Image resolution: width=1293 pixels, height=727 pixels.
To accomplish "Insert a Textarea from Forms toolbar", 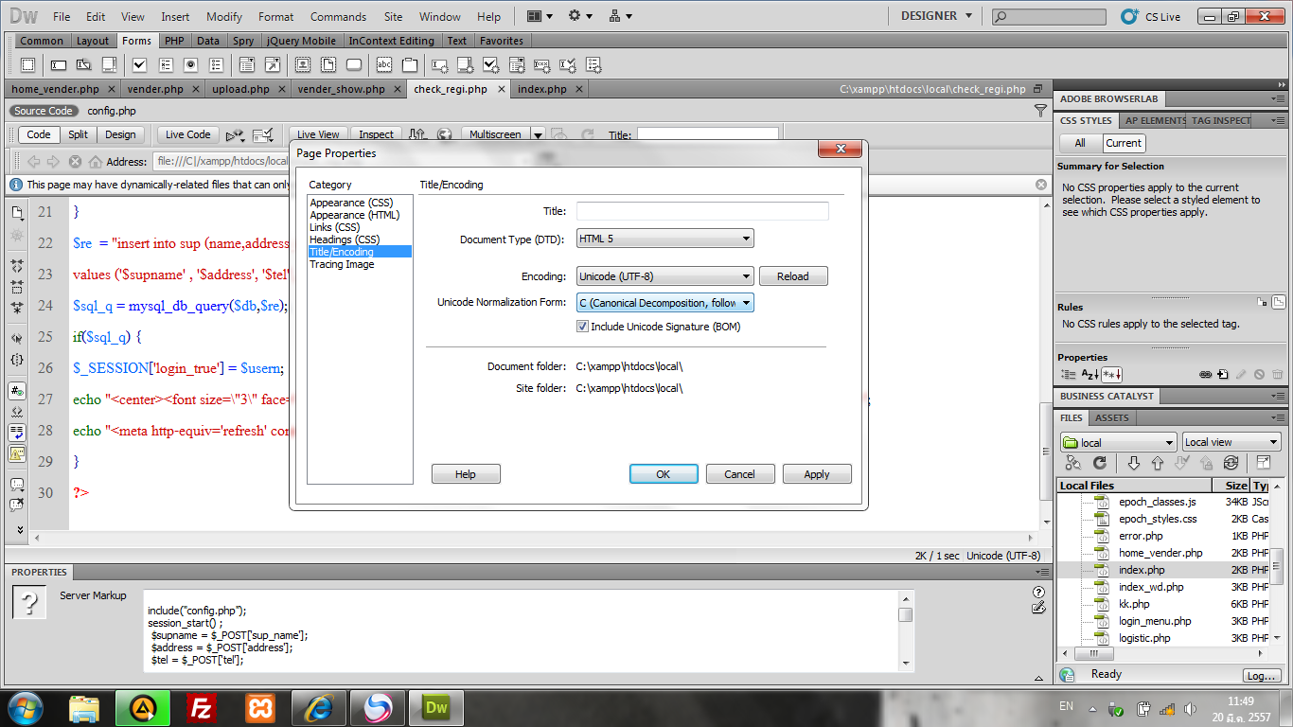I will point(109,65).
